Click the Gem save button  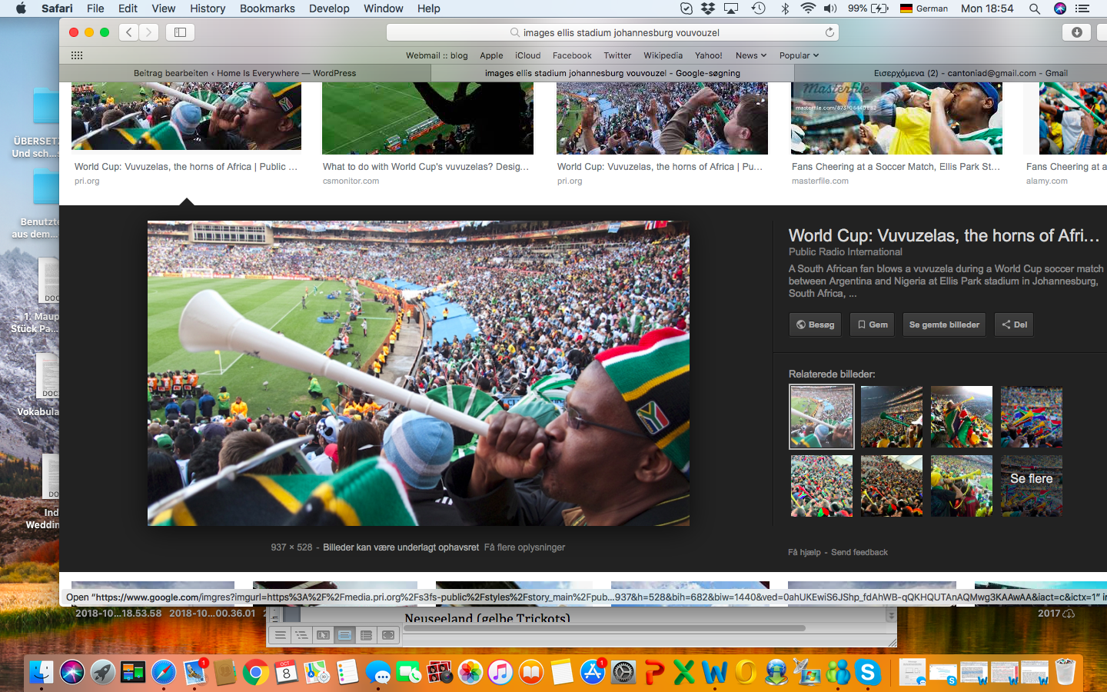[873, 324]
